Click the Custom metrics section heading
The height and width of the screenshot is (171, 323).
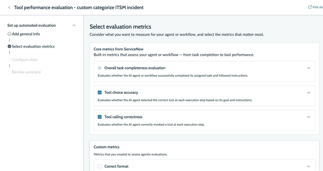pyautogui.click(x=107, y=147)
